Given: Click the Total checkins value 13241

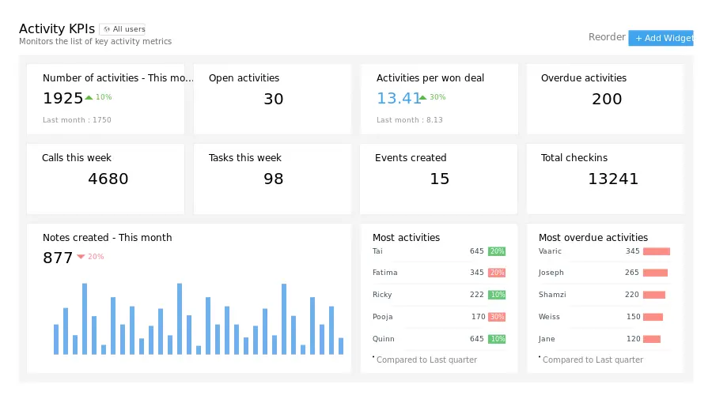Looking at the screenshot, I should click(613, 179).
